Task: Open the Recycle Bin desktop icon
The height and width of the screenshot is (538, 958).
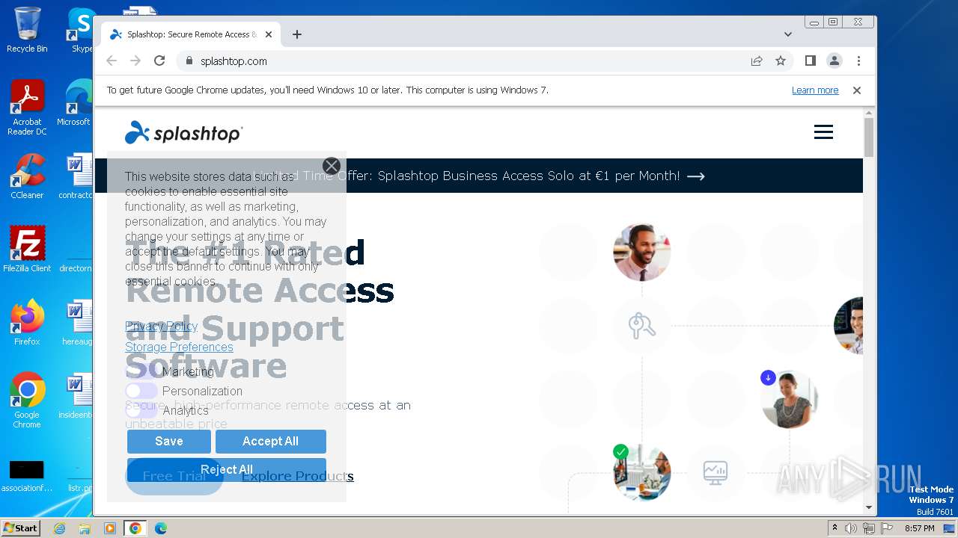Action: [27, 30]
